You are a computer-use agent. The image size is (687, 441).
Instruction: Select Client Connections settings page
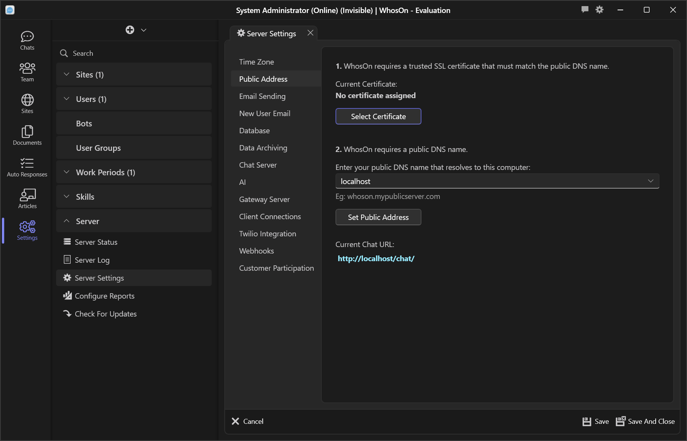coord(276,216)
